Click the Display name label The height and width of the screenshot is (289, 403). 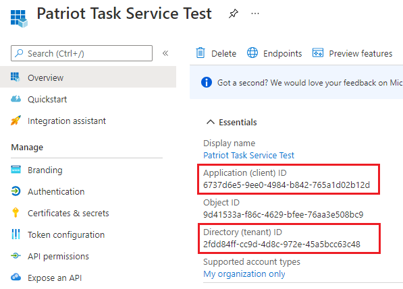tap(230, 143)
